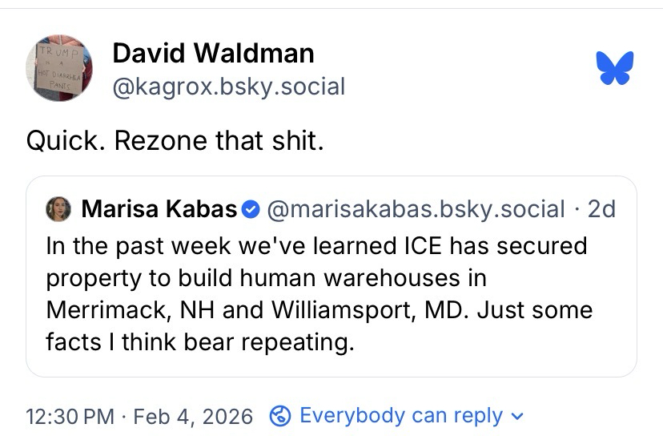Open the @marisakabas.bsky.social handle
Viewport: 663px width, 436px height.
tap(414, 210)
